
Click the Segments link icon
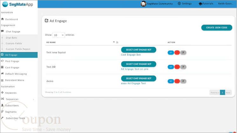click(x=2, y=112)
